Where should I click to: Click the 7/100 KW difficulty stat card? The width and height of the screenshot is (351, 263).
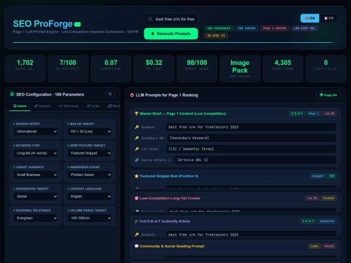tap(68, 69)
